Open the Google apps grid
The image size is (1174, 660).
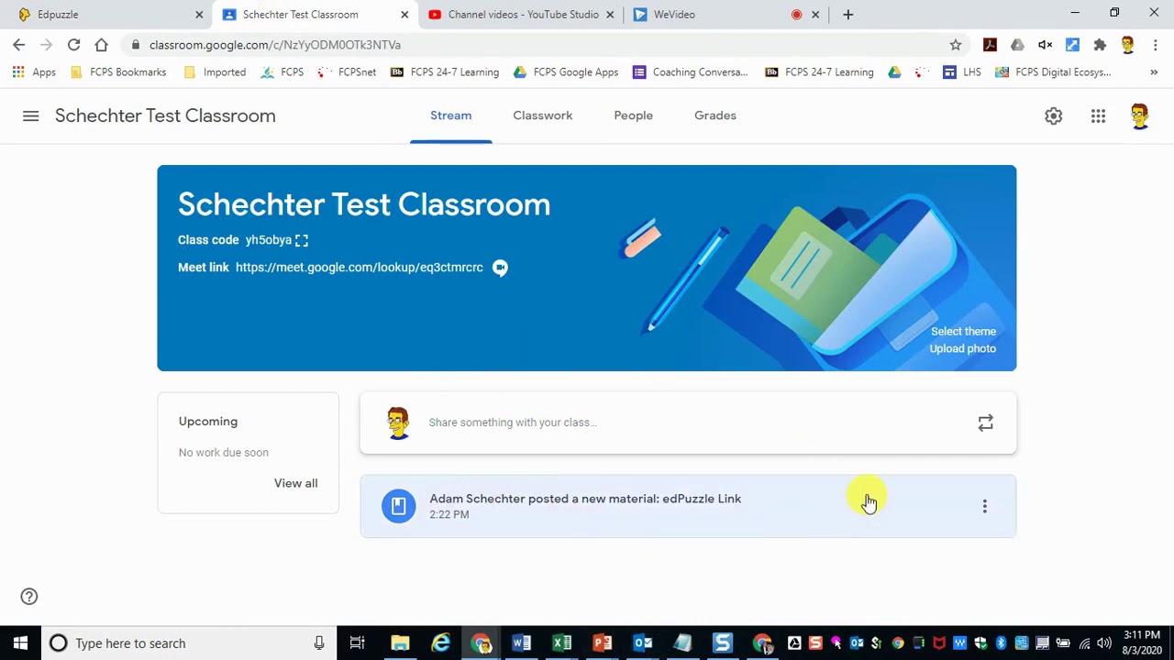point(1098,115)
